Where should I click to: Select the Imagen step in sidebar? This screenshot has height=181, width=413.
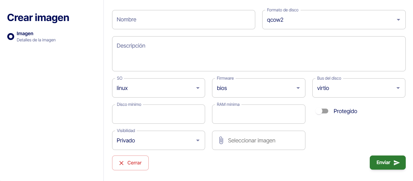click(25, 34)
